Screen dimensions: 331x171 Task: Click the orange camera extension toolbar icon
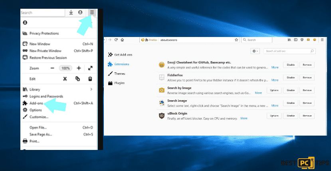pos(308,40)
